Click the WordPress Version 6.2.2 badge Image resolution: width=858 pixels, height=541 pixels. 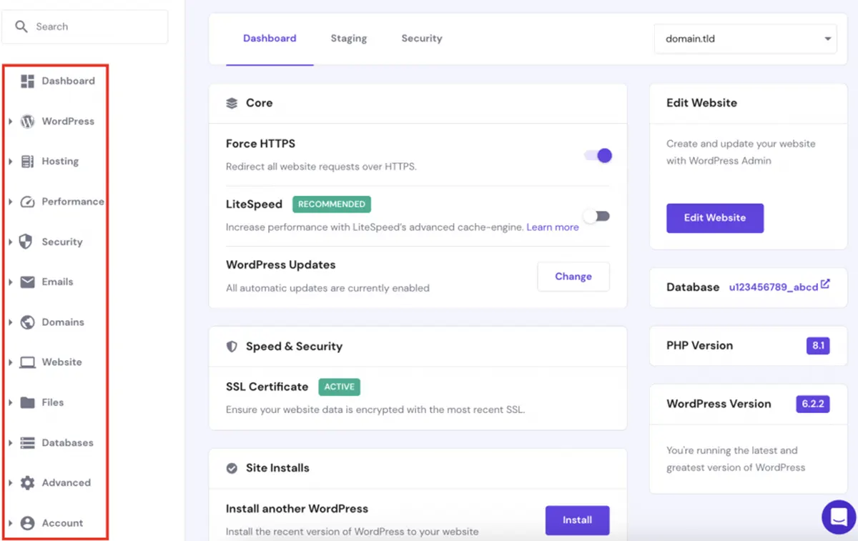[x=813, y=404]
